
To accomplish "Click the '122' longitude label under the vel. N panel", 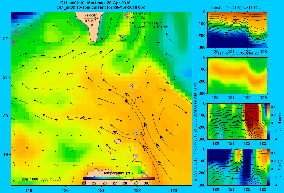I will pyautogui.click(x=247, y=143).
